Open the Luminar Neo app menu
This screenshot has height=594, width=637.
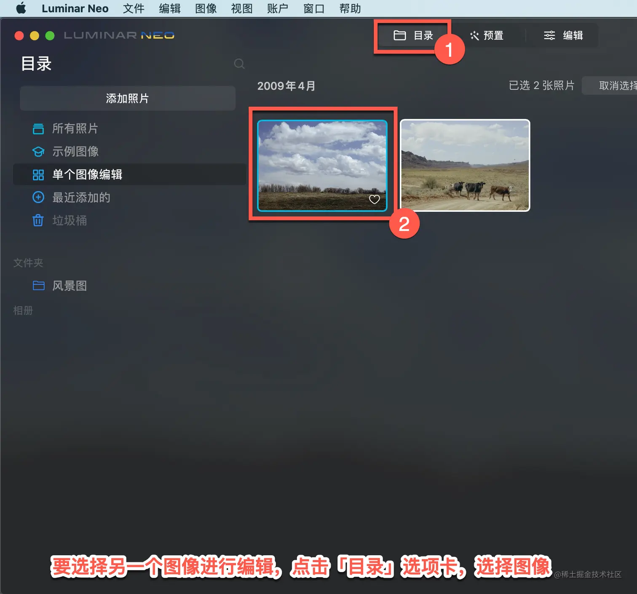pyautogui.click(x=75, y=8)
